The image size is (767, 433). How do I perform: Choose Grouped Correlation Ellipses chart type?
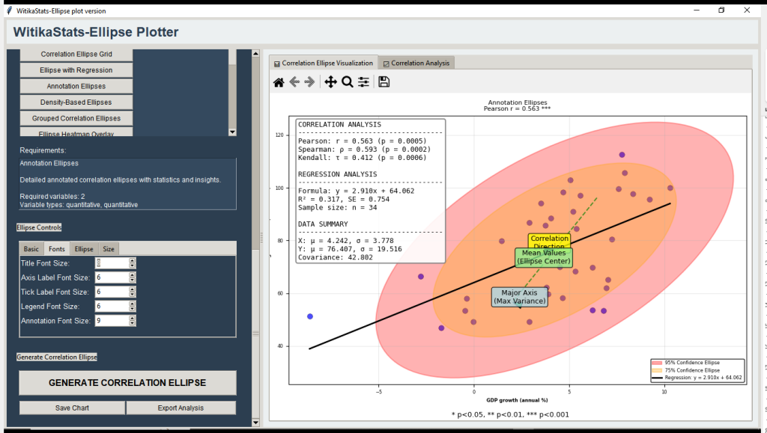(x=76, y=119)
